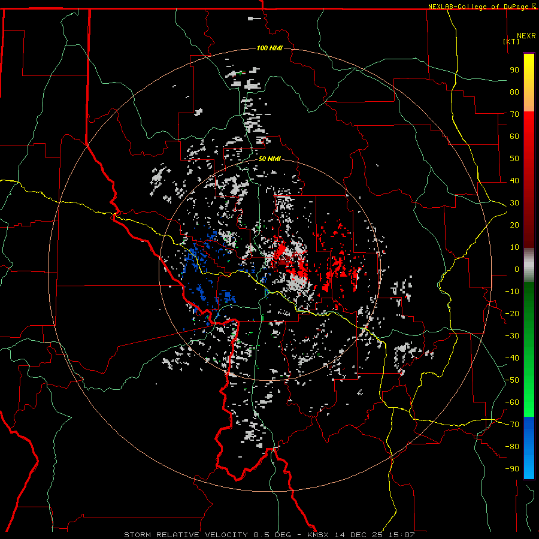Select the 50 NMI range ring label

[269, 159]
